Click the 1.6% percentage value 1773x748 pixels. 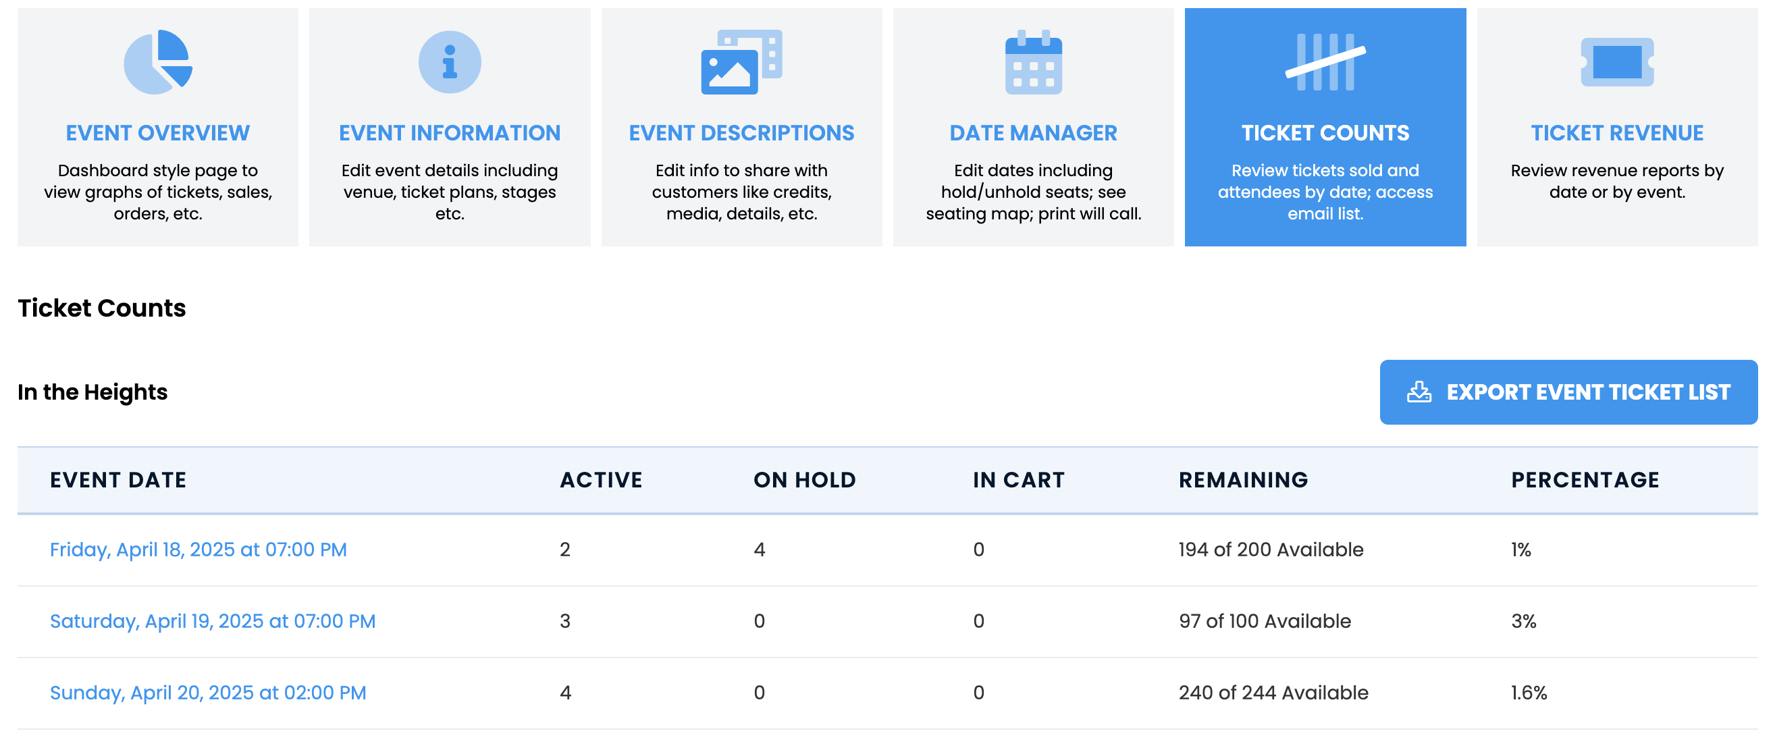tap(1529, 693)
